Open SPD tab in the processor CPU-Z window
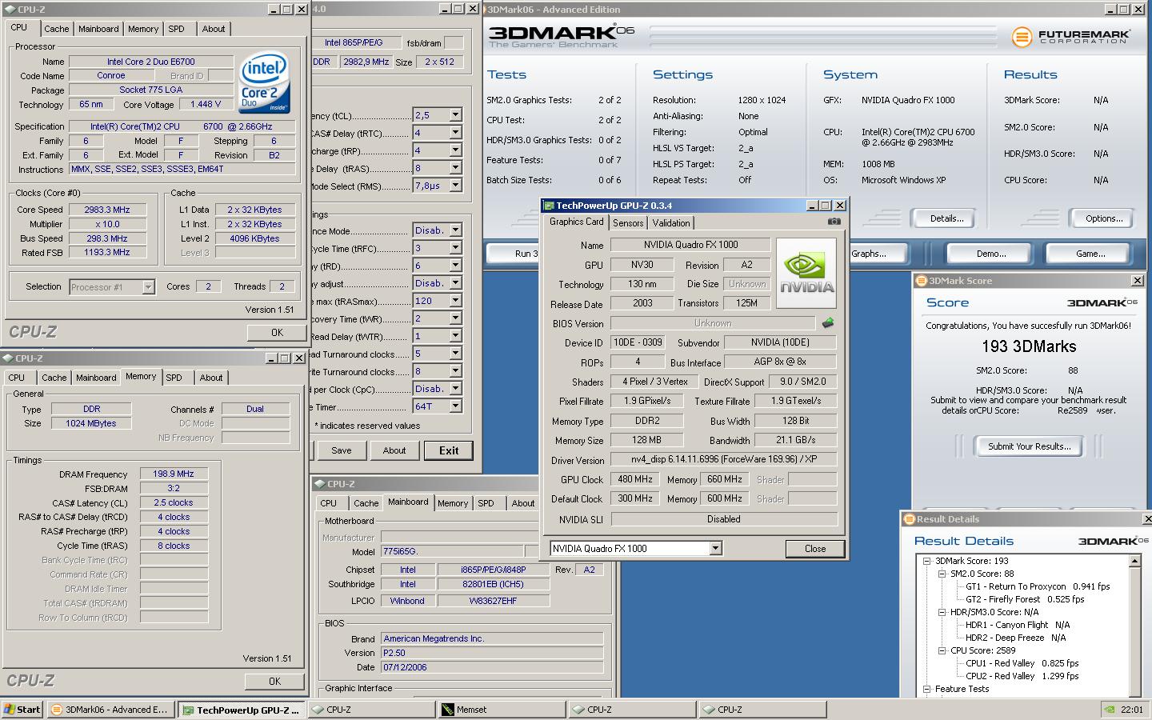Image resolution: width=1152 pixels, height=720 pixels. click(176, 29)
